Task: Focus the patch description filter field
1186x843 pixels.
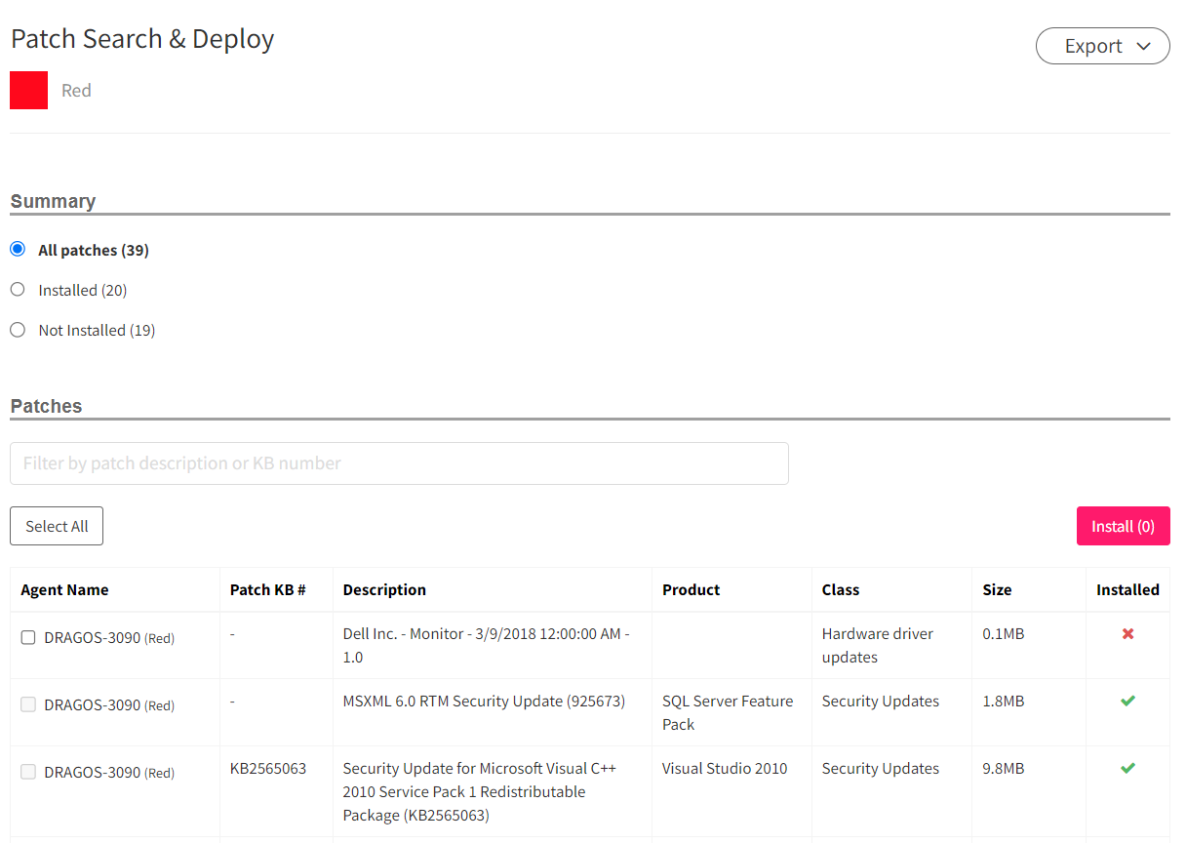Action: [x=399, y=463]
